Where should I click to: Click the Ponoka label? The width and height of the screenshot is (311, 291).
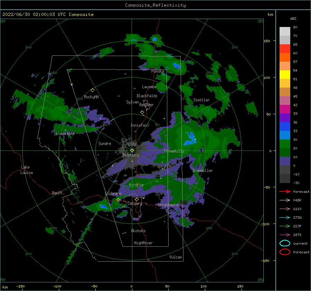158,71
